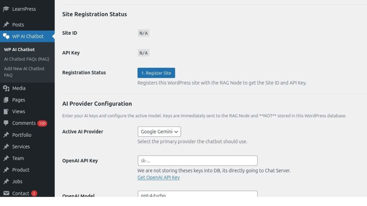Viewport: 367px width, 206px height.
Task: Open the Active AI Provider dropdown
Action: click(x=159, y=132)
